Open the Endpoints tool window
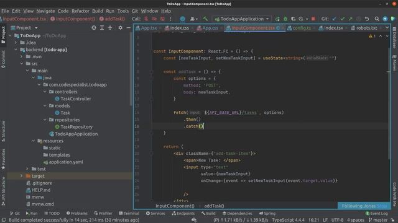The height and width of the screenshot is (223, 398). pyautogui.click(x=183, y=213)
